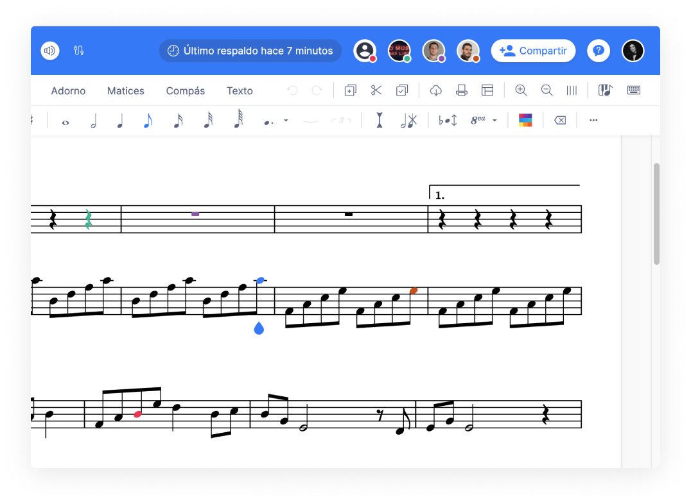Open the last backup history indicator
The height and width of the screenshot is (504, 691).
click(250, 51)
